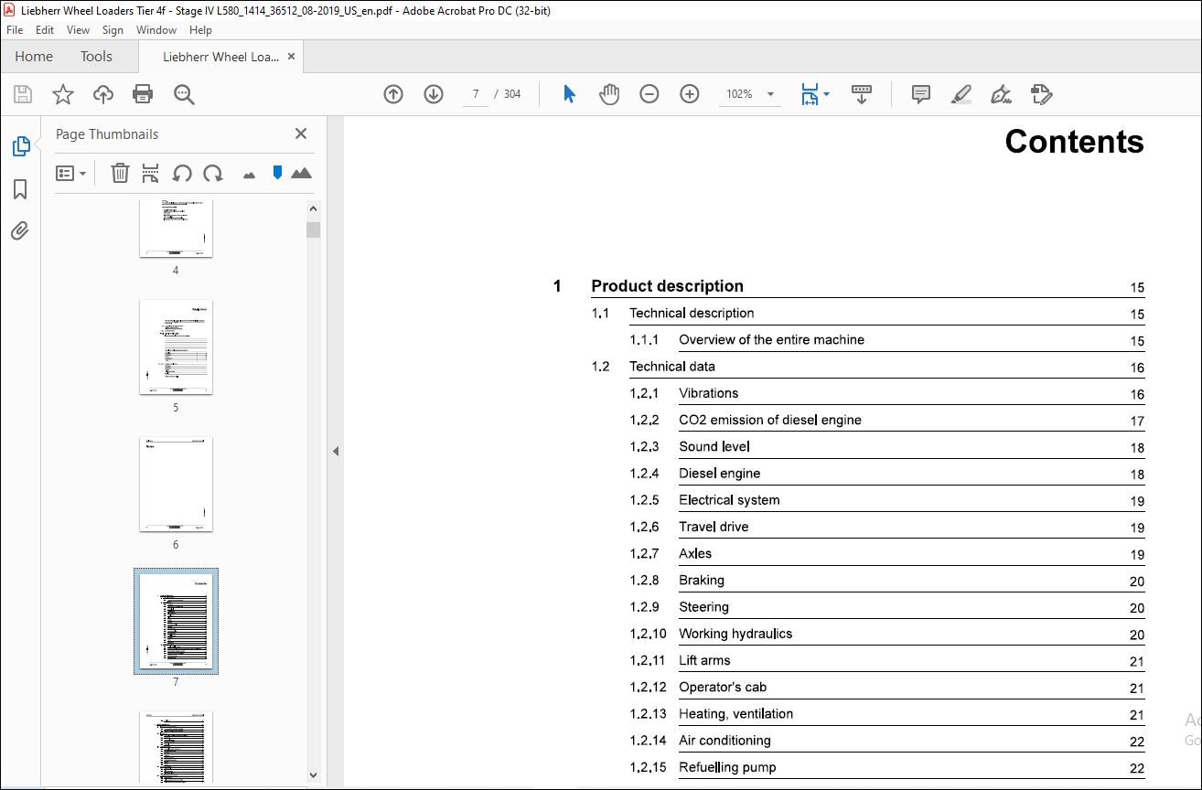Open the Bookmarks side panel icon
The width and height of the screenshot is (1202, 790).
(20, 189)
